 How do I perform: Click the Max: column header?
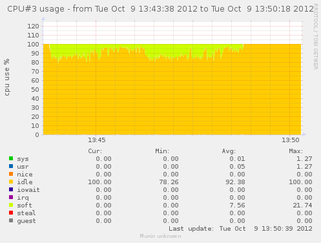(x=296, y=151)
